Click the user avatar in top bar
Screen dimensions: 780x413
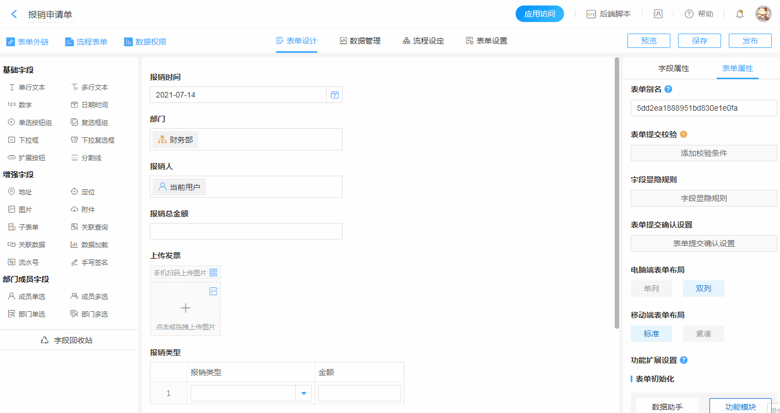(763, 14)
